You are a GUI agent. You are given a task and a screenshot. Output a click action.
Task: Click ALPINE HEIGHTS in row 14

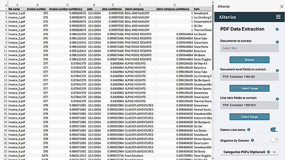140,63
